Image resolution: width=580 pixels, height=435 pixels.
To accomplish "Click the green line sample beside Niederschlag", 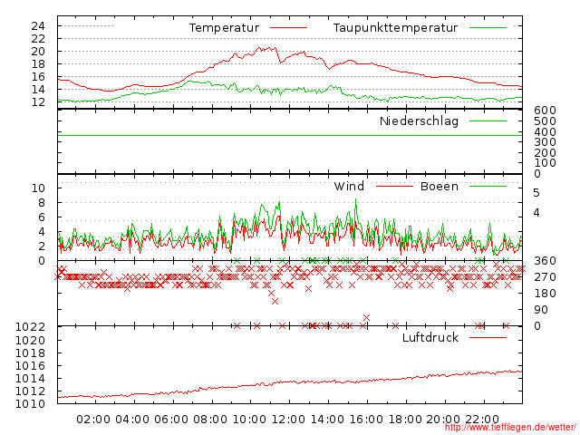I will coord(488,121).
